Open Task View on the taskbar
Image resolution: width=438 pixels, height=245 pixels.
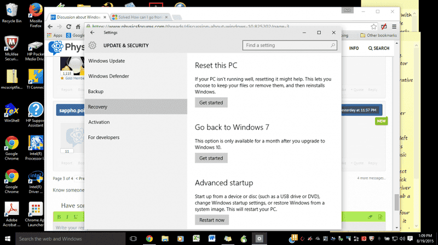(134, 238)
